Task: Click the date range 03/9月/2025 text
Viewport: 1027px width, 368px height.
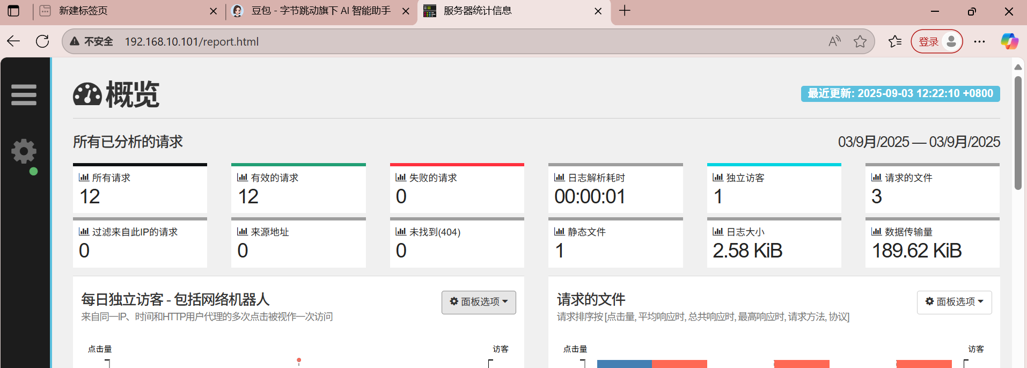Action: [919, 142]
